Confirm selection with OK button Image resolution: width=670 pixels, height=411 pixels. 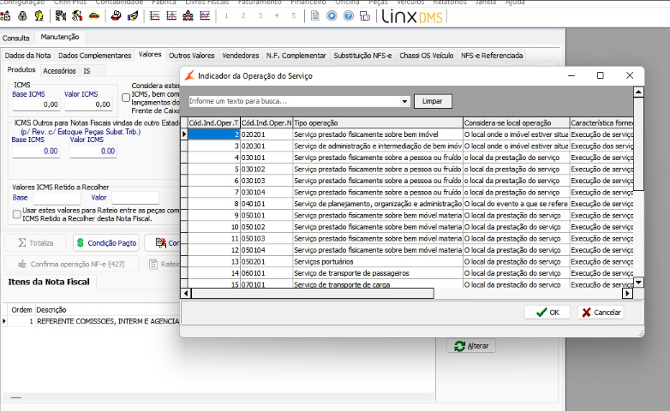pyautogui.click(x=547, y=313)
